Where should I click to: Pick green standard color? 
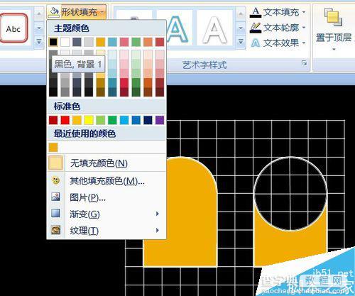coord(112,120)
